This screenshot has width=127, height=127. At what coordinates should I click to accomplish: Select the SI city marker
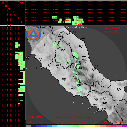click(45, 44)
